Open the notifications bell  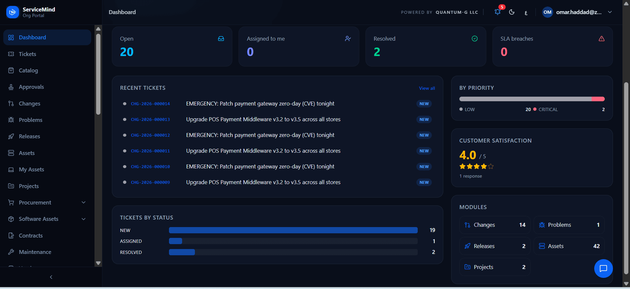click(497, 12)
